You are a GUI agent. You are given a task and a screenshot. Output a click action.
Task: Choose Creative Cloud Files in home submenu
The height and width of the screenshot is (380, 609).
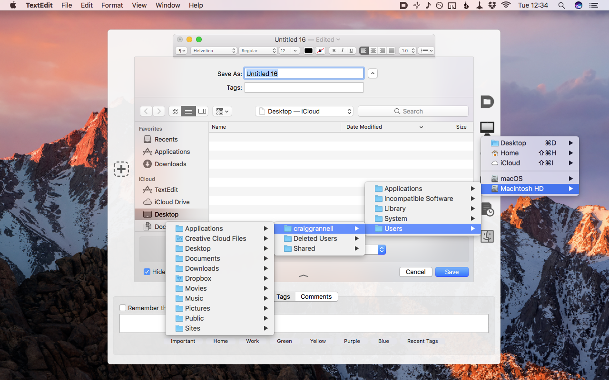point(219,238)
